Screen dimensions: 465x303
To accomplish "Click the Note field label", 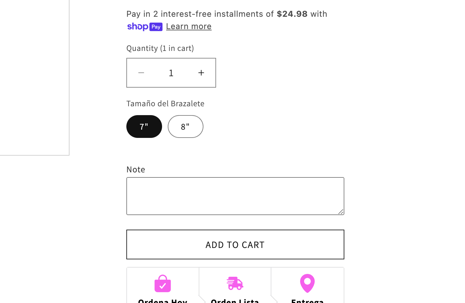I will pos(136,170).
